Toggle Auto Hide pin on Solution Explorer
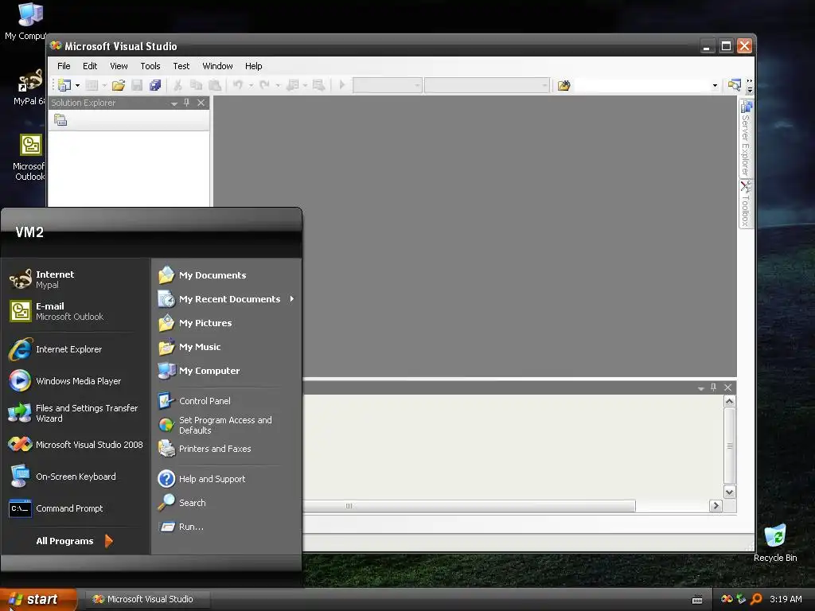Viewport: 815px width, 611px height. point(186,103)
